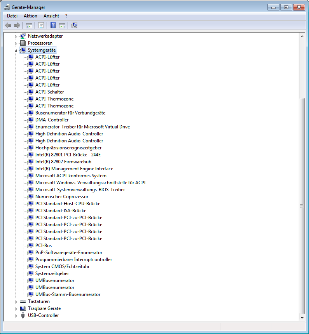Viewport: 309px width, 334px height.
Task: Click the icon beside Intel(R) 82802 Firmwarehub
Action: click(31, 162)
